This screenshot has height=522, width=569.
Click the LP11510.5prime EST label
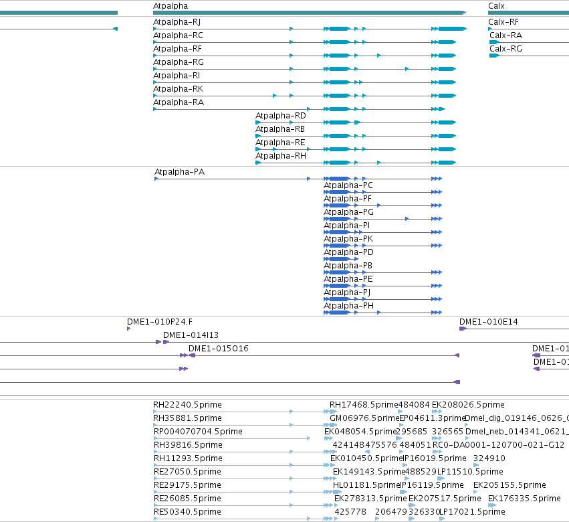(x=470, y=472)
